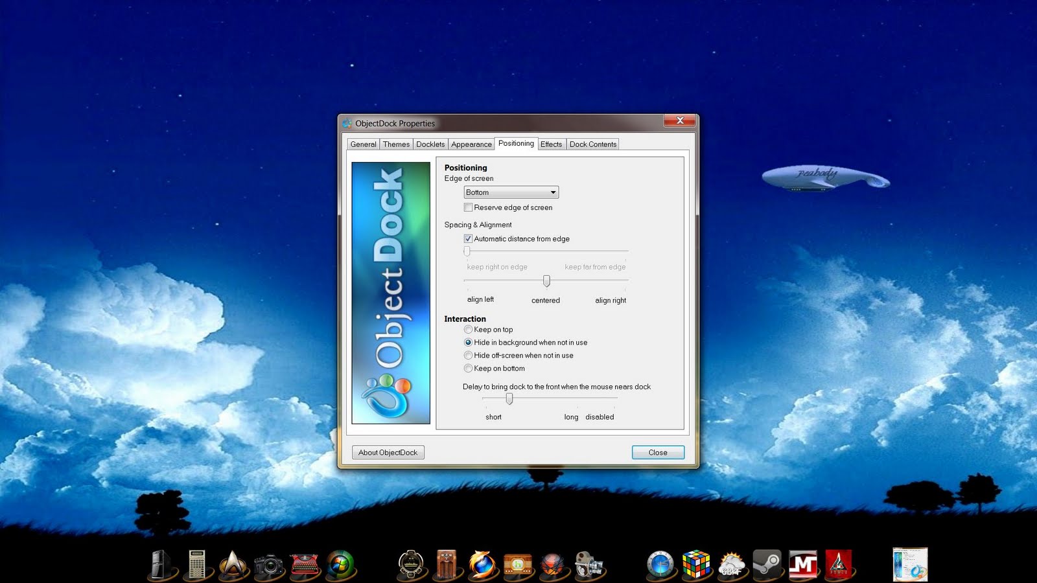Click the ObjectDock logo banner image
The image size is (1037, 583).
click(391, 293)
